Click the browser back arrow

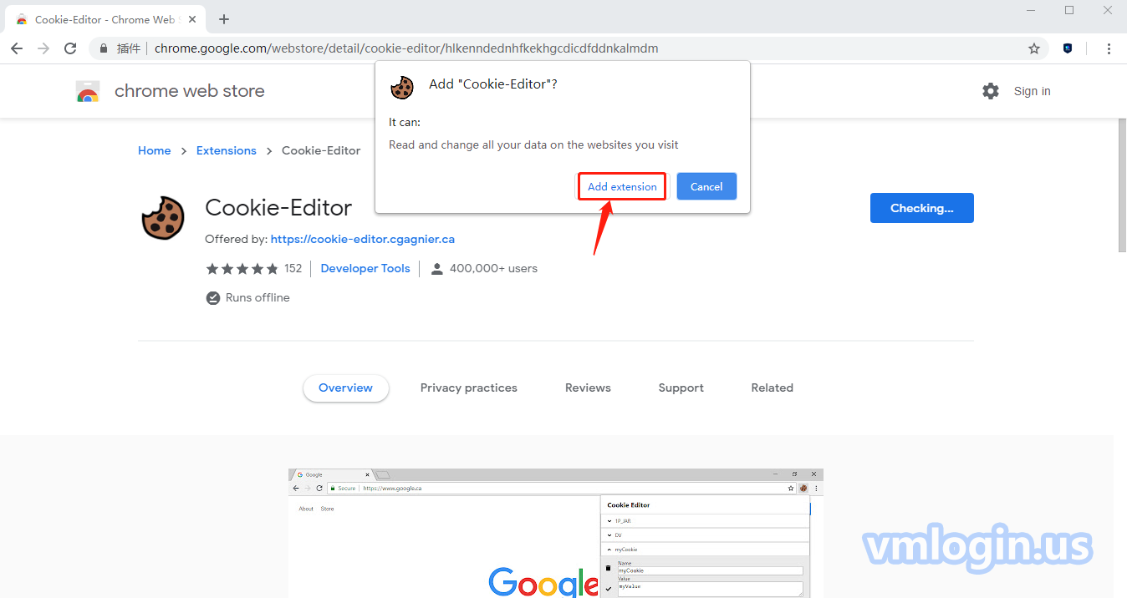[17, 48]
